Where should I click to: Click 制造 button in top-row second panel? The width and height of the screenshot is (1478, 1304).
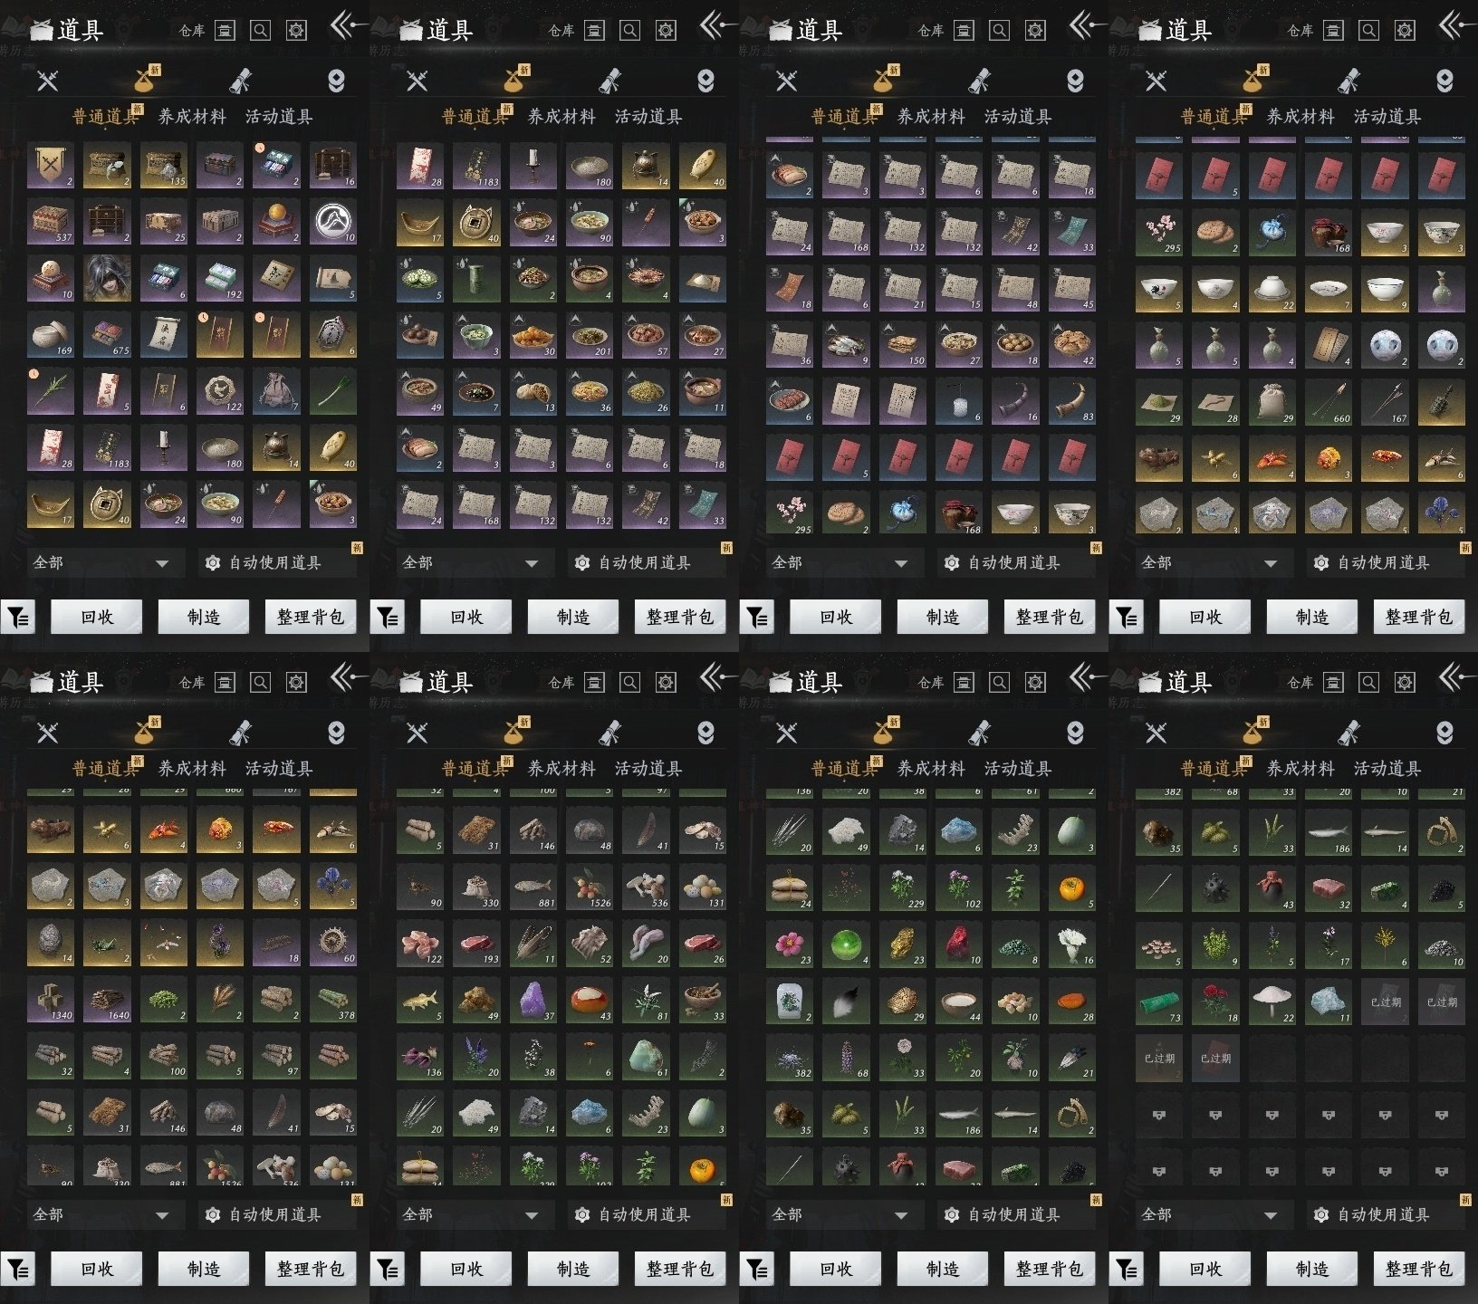click(x=573, y=617)
